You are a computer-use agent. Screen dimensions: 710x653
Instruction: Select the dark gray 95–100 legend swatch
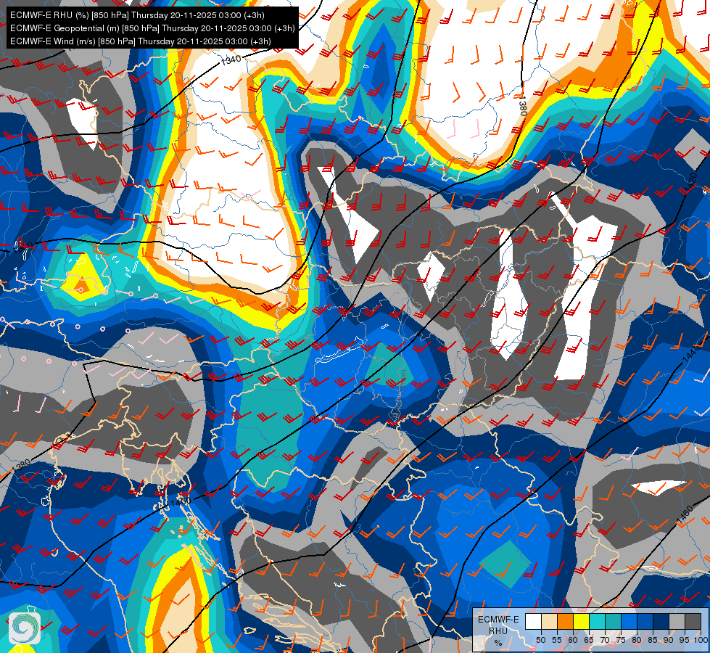[x=693, y=621]
